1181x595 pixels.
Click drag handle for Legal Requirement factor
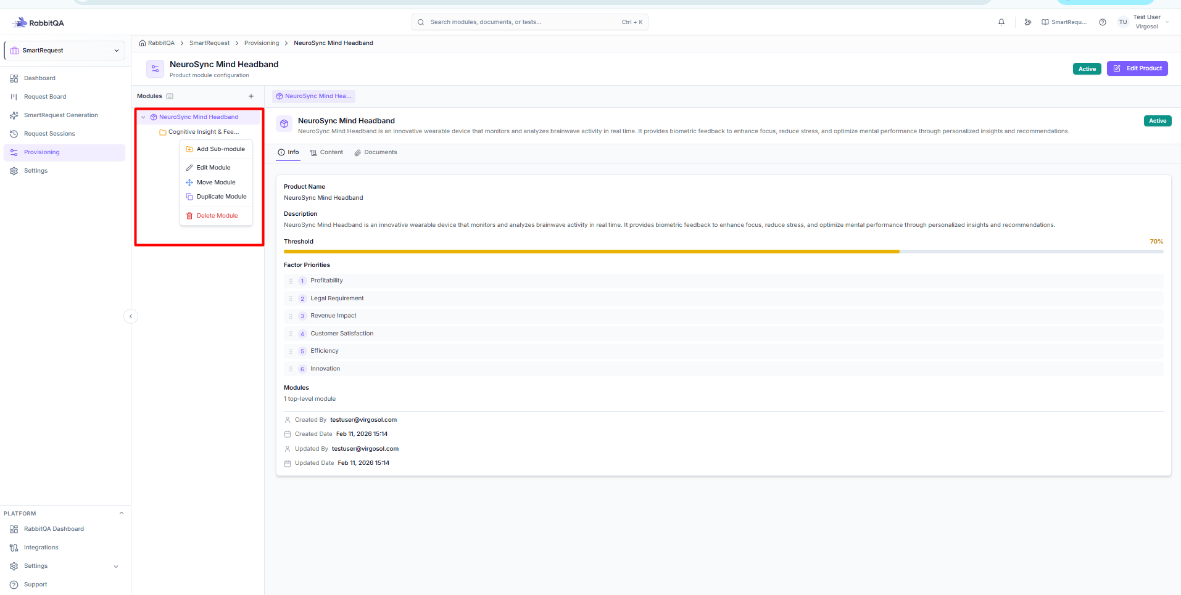point(291,298)
